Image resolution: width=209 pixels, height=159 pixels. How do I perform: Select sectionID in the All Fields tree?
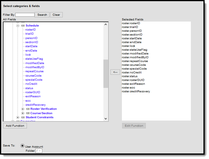click(x=32, y=42)
